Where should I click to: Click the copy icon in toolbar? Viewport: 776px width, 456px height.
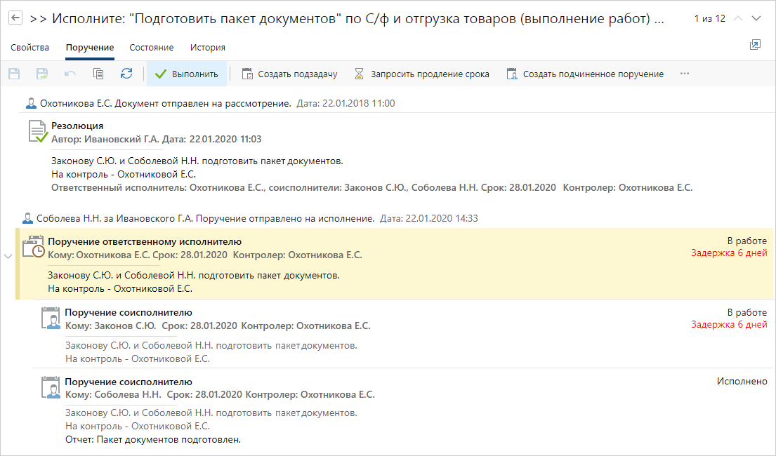pos(98,74)
